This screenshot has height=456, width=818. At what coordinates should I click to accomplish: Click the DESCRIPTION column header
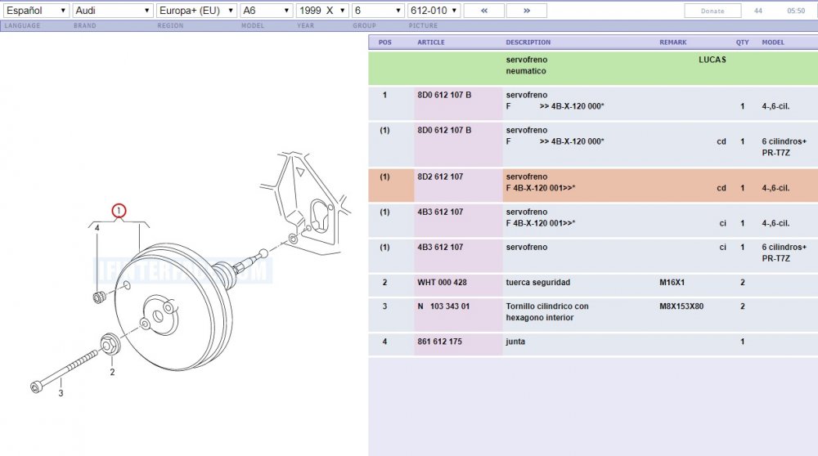pyautogui.click(x=528, y=42)
